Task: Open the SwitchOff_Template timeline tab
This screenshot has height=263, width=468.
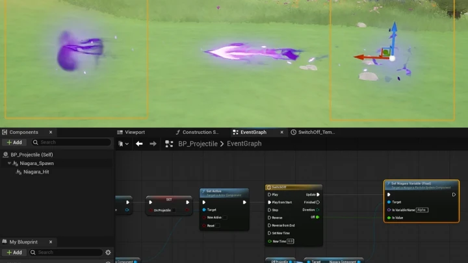Action: pos(313,132)
